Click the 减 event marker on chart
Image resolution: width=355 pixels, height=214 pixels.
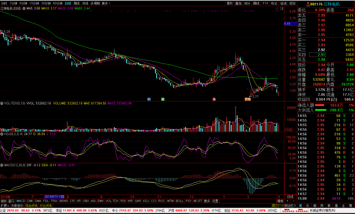click(x=163, y=99)
